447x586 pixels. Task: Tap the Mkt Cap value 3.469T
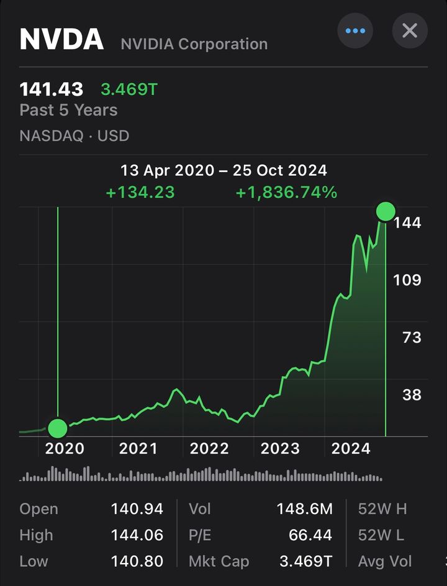tap(306, 561)
